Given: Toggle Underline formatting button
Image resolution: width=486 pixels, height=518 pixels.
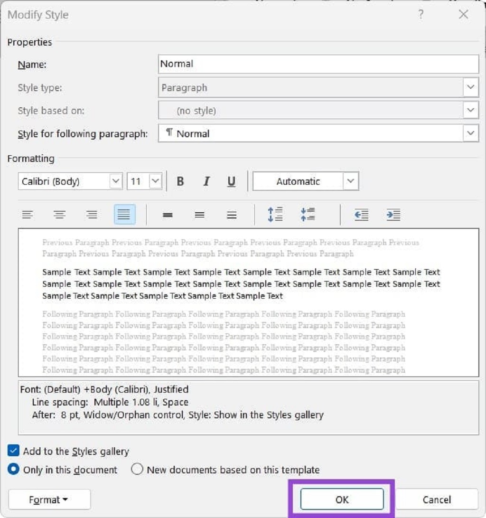Looking at the screenshot, I should (x=232, y=181).
